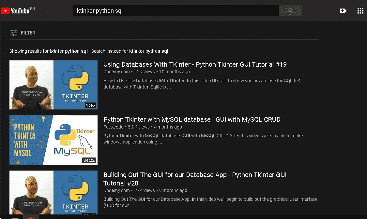Click '10 months ago' text
This screenshot has height=219, width=367.
coord(175,72)
